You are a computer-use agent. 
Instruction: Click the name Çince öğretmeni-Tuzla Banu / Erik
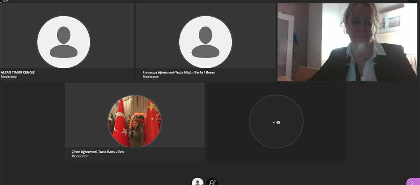pyautogui.click(x=98, y=152)
